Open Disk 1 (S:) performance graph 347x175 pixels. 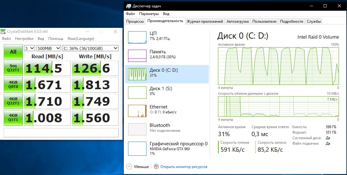tap(137, 93)
